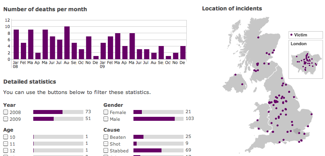
Task: Select the October 2009 chart bar
Action: coord(168,58)
